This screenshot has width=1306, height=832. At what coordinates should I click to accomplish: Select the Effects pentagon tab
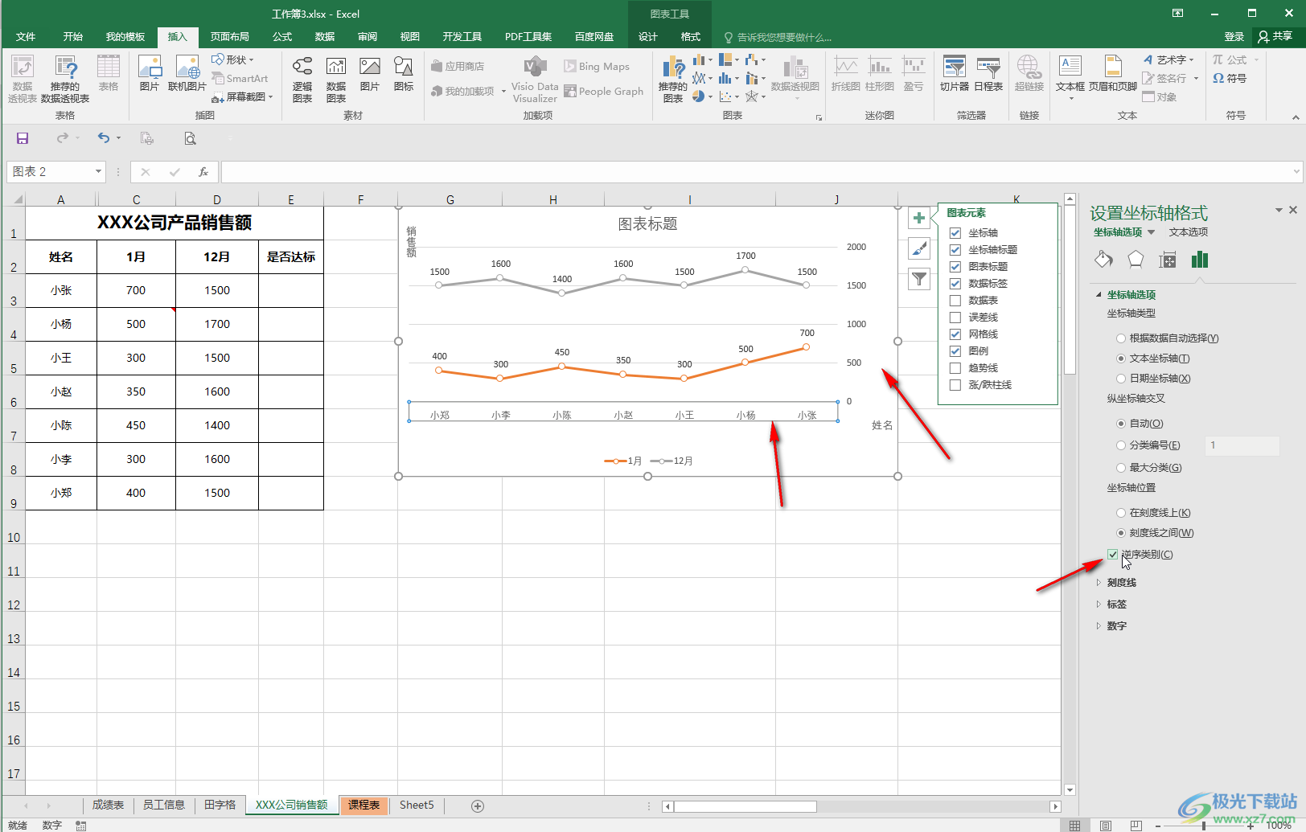pos(1136,260)
